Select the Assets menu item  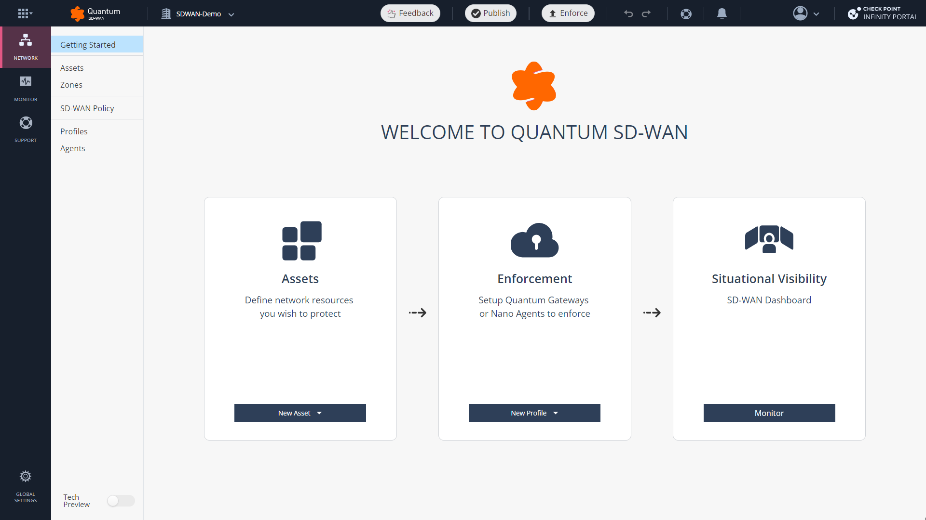click(71, 67)
